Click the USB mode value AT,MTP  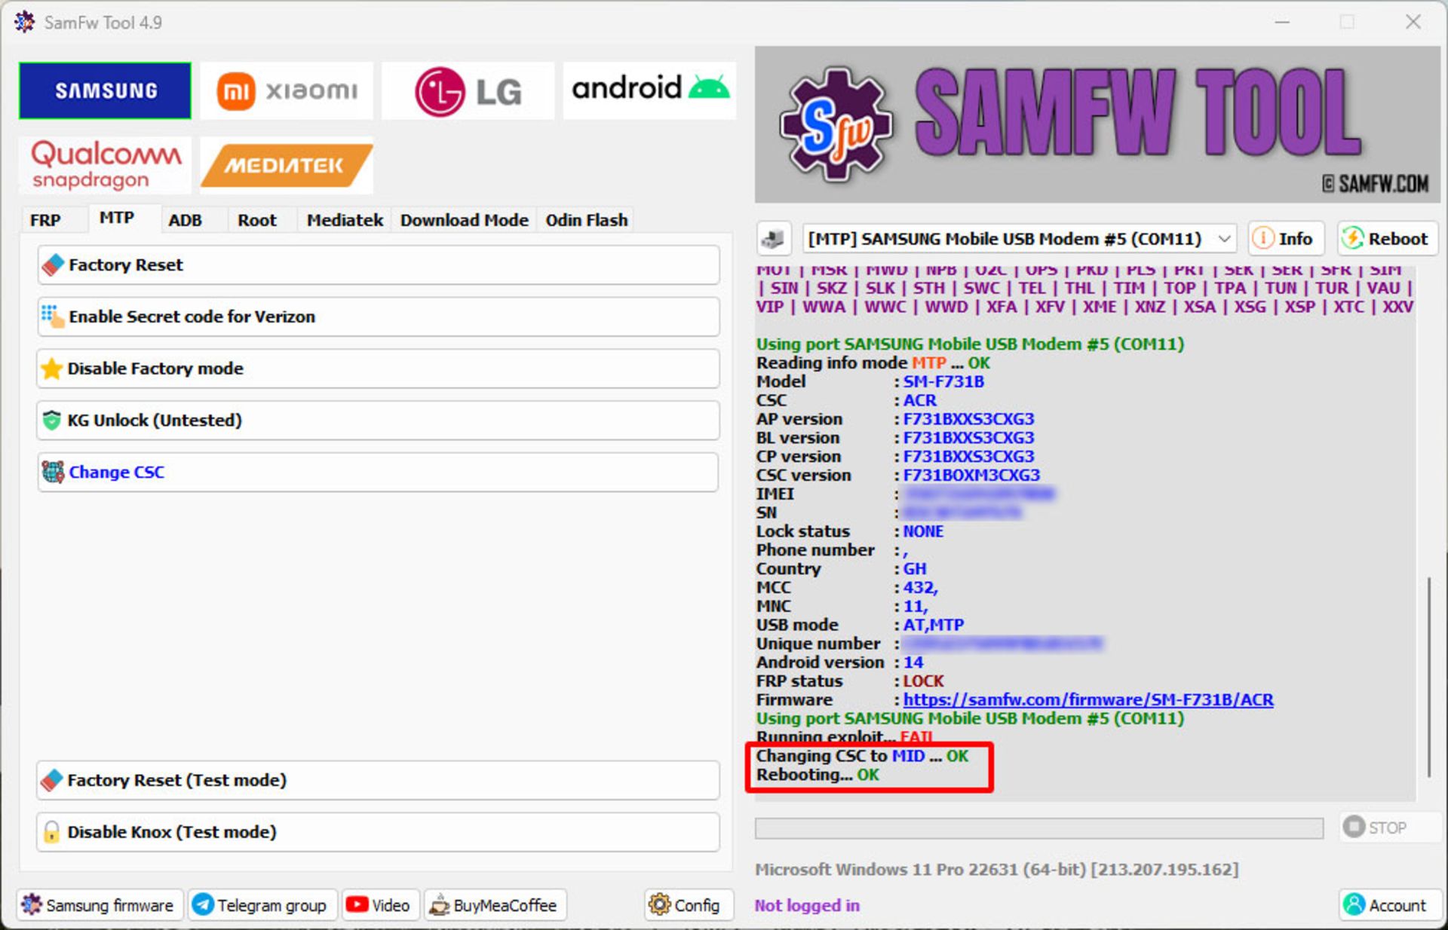tap(934, 626)
